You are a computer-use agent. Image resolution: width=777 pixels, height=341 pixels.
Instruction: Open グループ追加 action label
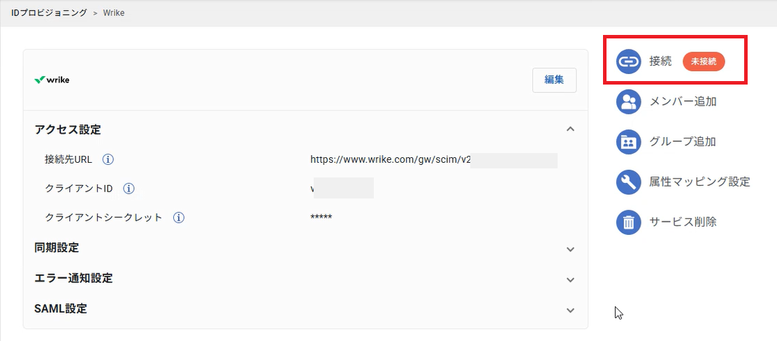(683, 142)
